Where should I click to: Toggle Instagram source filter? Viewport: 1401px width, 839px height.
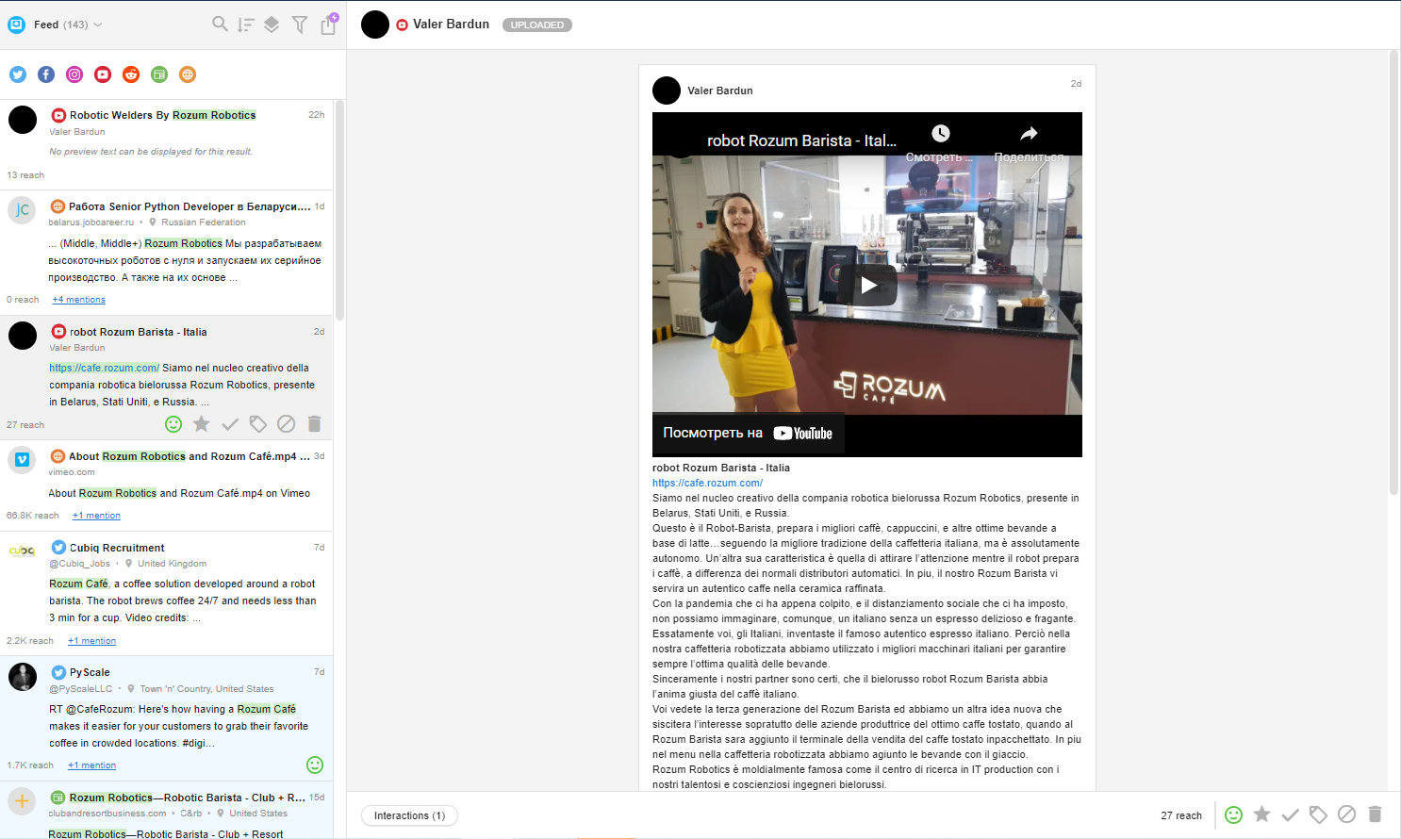point(74,74)
